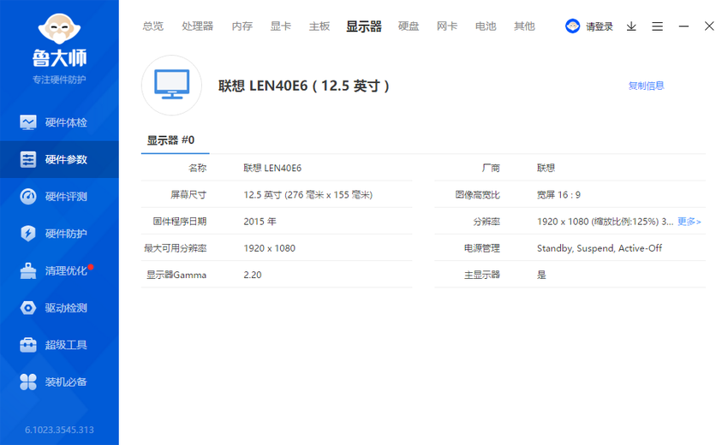Click version number 6.1023.3545.313

(59, 430)
